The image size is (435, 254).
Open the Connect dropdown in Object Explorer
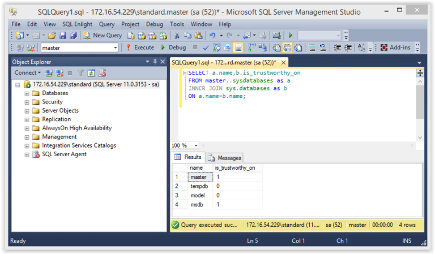[x=27, y=72]
